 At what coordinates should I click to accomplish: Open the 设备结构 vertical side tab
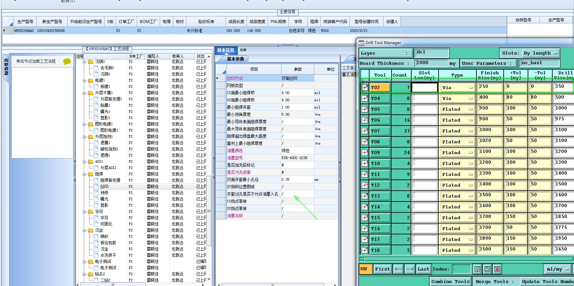[x=6, y=67]
